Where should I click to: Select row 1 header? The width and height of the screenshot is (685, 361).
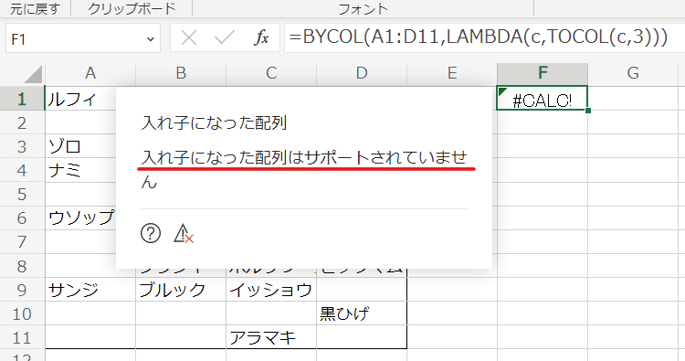coord(22,99)
